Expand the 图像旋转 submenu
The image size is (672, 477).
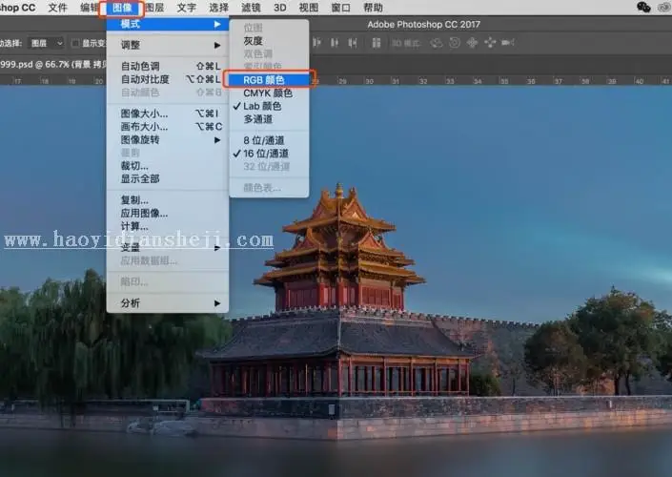(168, 140)
